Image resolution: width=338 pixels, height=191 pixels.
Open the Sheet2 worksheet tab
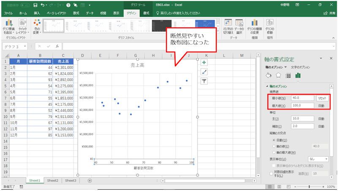click(53, 180)
